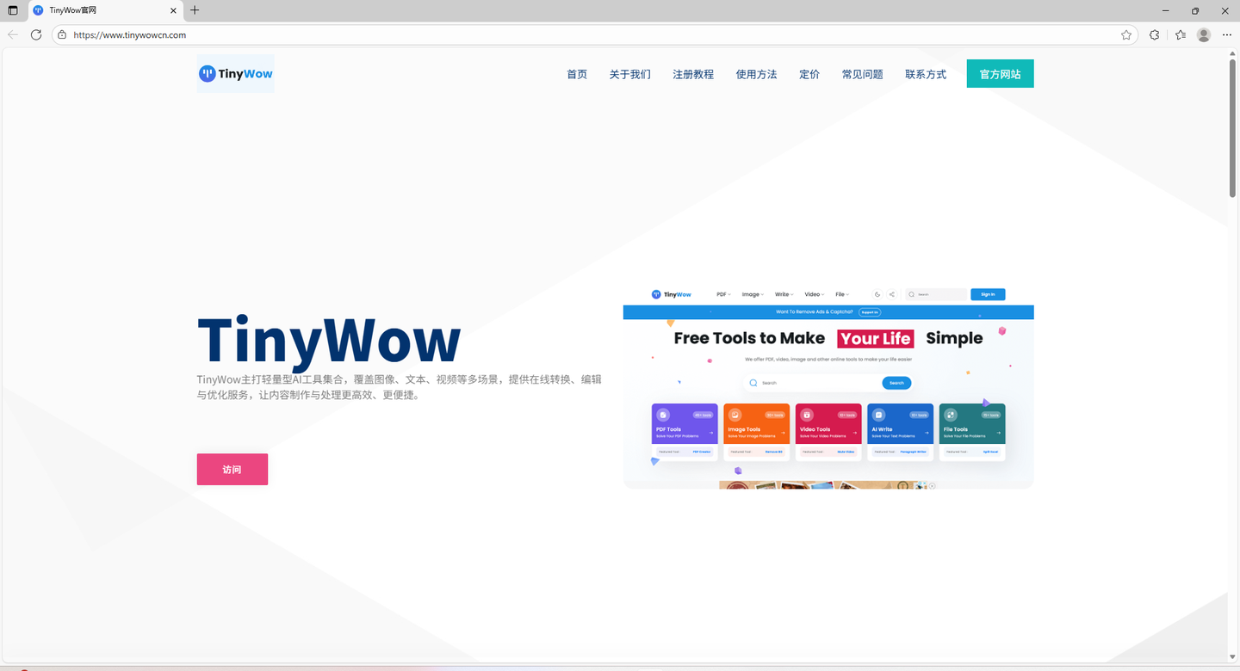Go back with the browser back arrow

point(12,34)
